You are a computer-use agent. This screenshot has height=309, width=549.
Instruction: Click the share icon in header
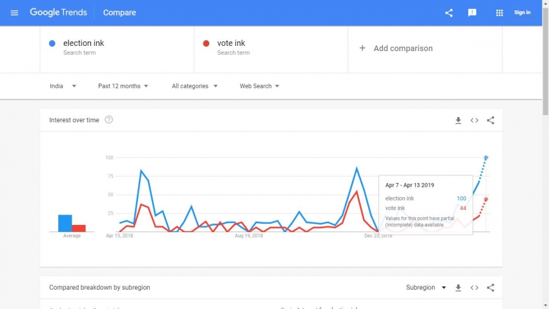(449, 13)
